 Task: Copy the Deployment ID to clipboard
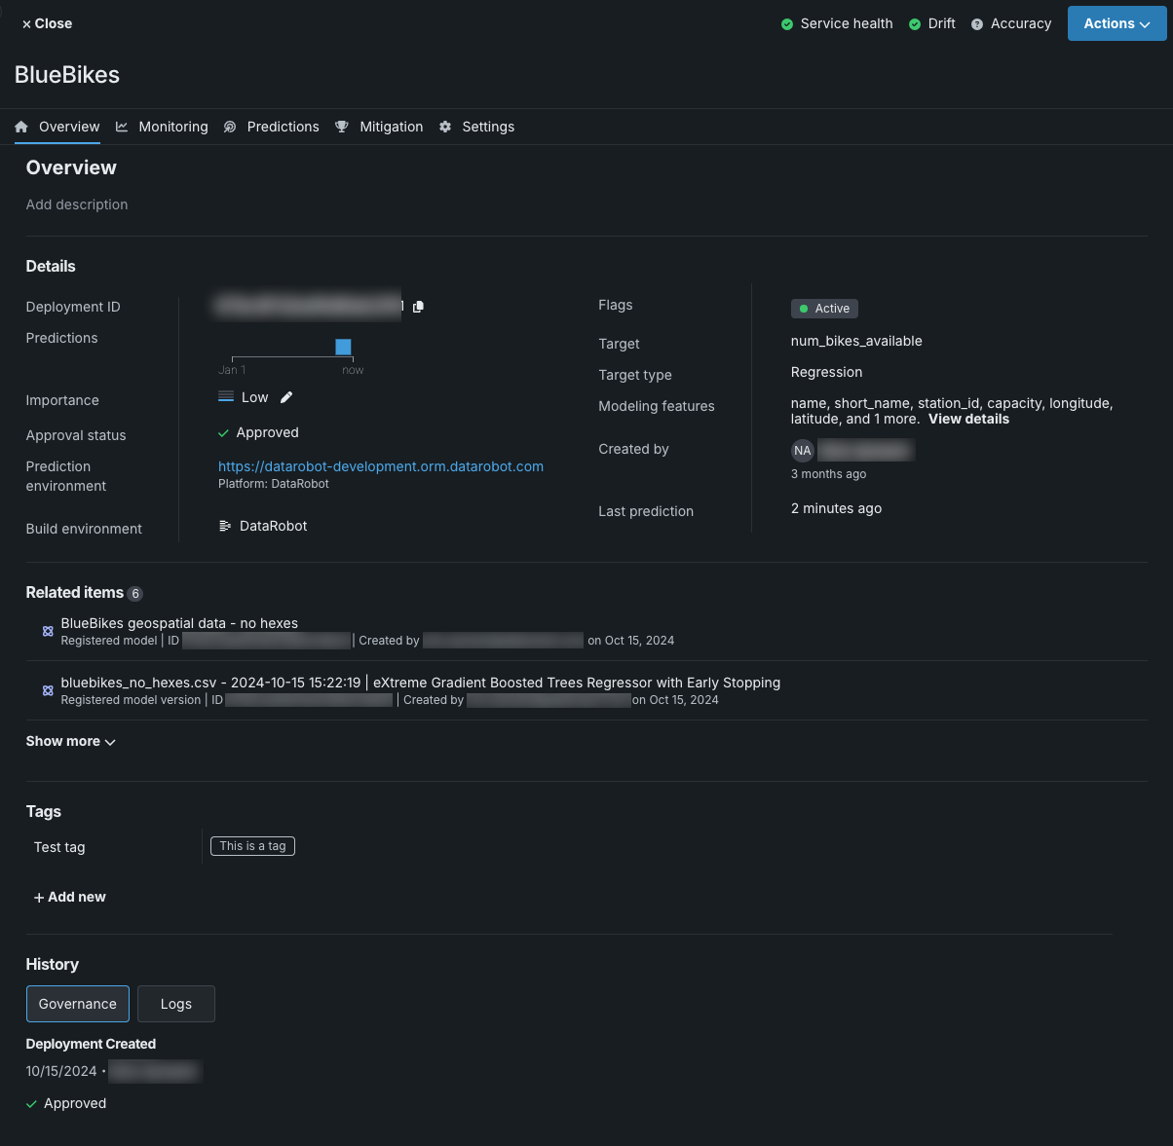click(x=418, y=307)
